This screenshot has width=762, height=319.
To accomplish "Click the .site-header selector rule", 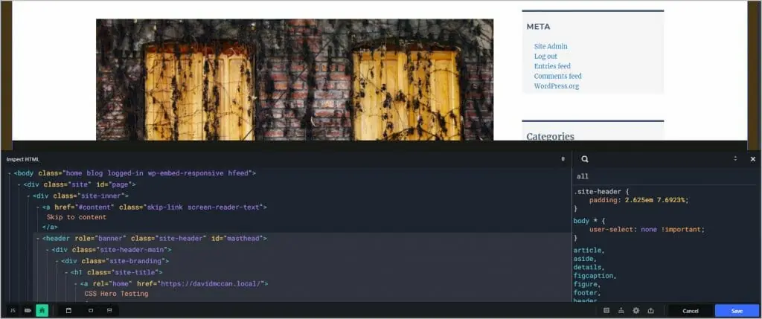I will 601,192.
